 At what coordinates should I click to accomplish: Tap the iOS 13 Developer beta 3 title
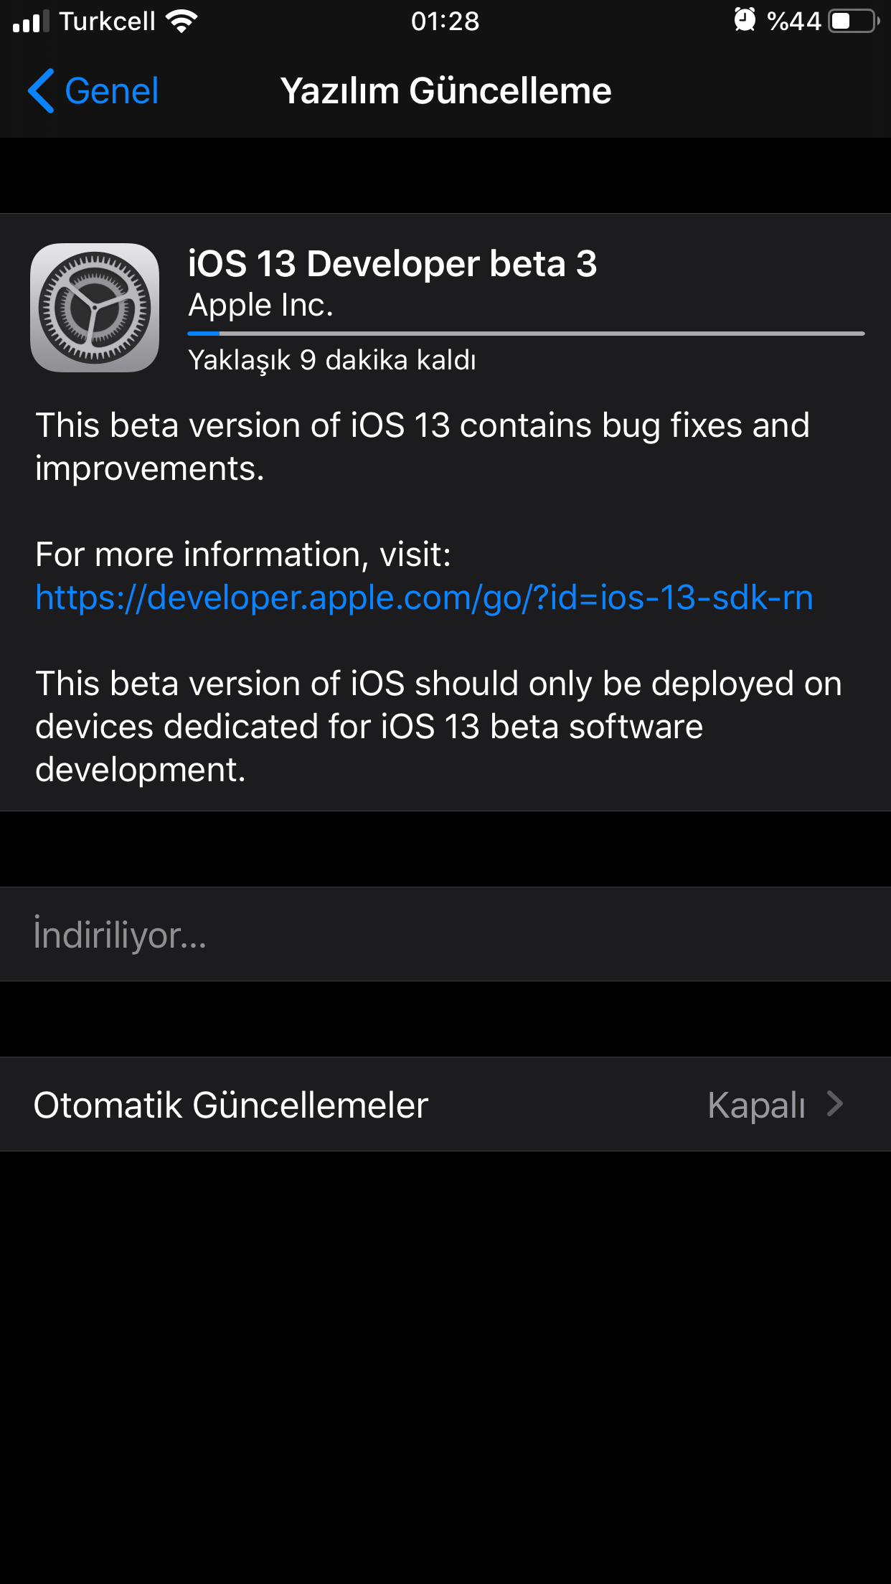click(392, 263)
